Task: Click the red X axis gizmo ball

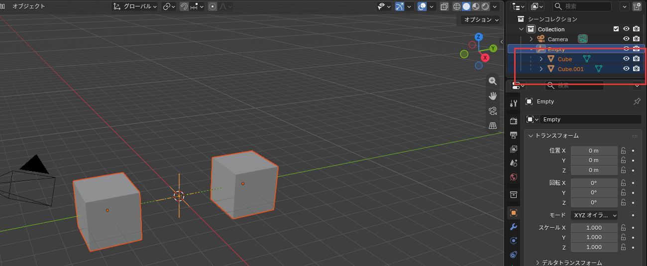Action: pyautogui.click(x=485, y=58)
